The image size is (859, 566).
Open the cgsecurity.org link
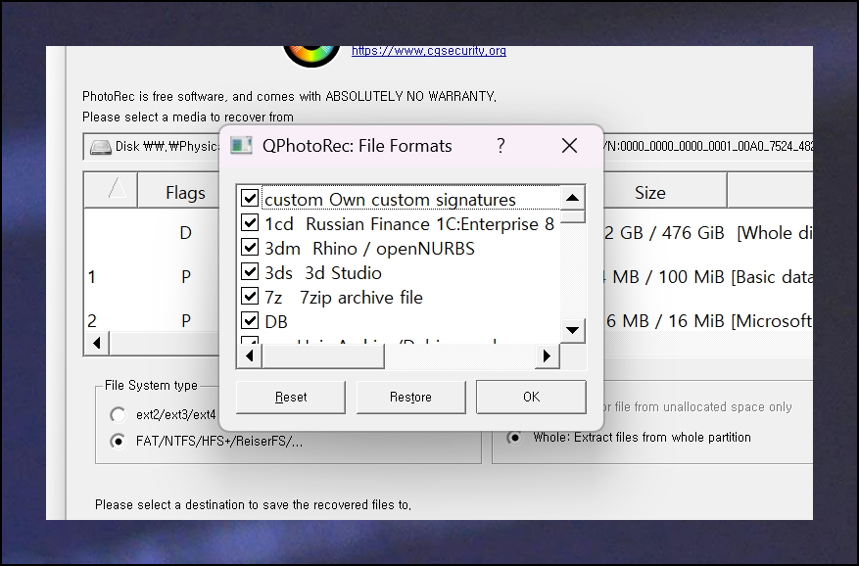pyautogui.click(x=429, y=50)
